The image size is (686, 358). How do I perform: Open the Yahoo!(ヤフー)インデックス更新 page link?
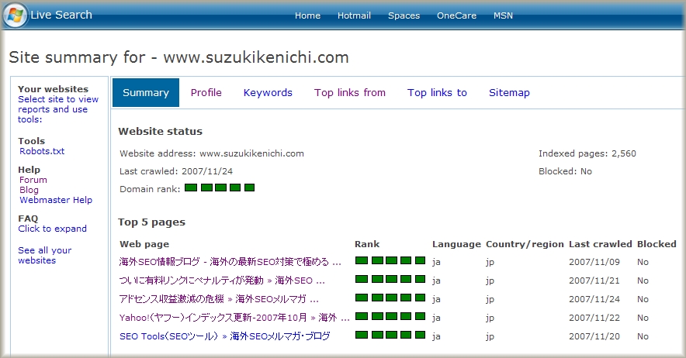click(x=234, y=318)
